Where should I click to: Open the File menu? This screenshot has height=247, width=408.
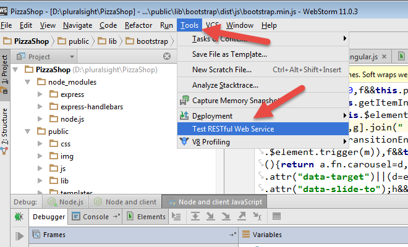(x=6, y=25)
